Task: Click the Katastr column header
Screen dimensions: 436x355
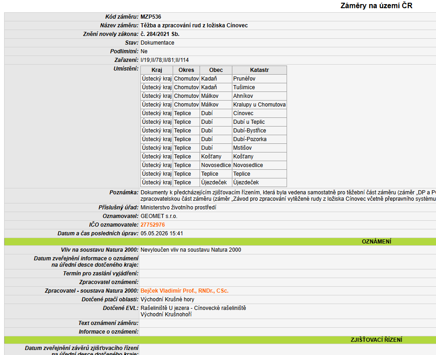Action: point(259,70)
